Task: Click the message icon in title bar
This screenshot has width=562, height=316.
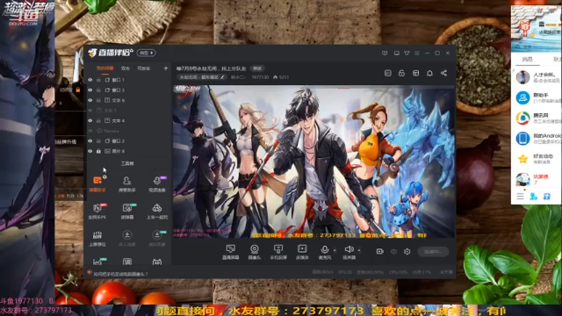Action: 385,53
